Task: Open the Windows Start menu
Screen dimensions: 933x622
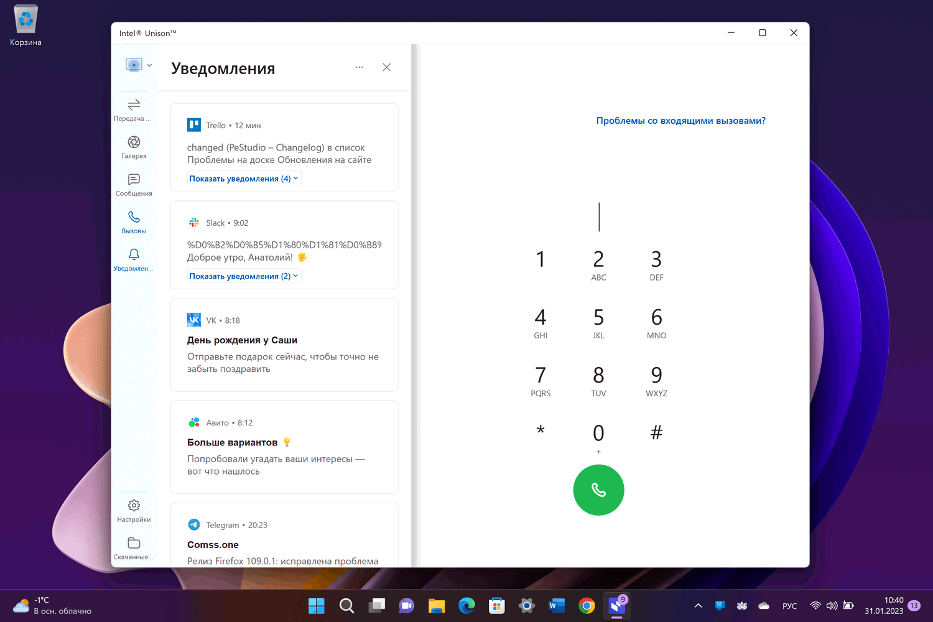Action: coord(317,606)
